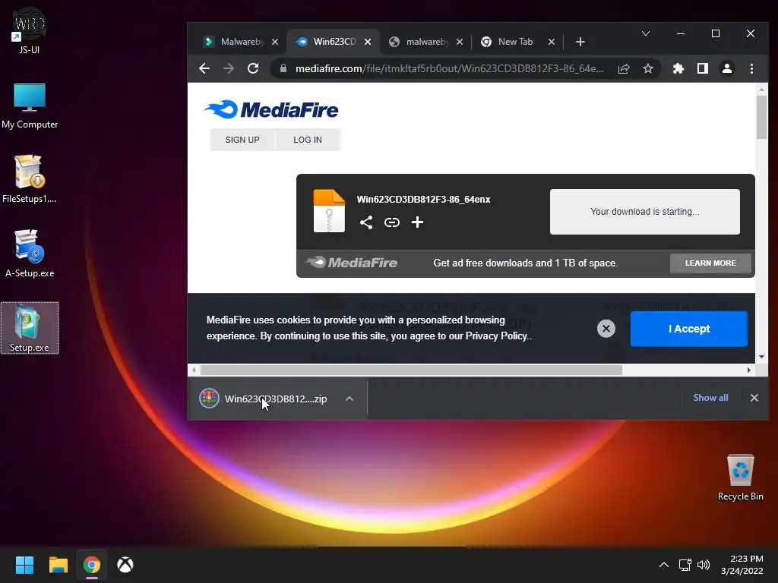Click the scroll down arrow of page

click(761, 357)
